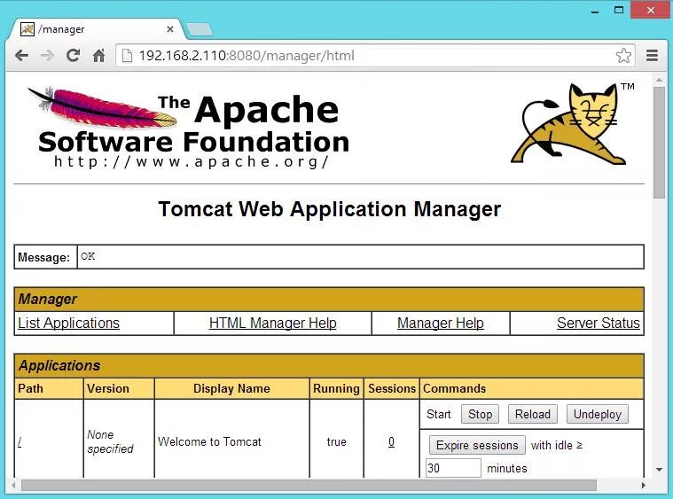This screenshot has width=673, height=499.
Task: Click the 'Sessions' column header
Action: (x=392, y=388)
